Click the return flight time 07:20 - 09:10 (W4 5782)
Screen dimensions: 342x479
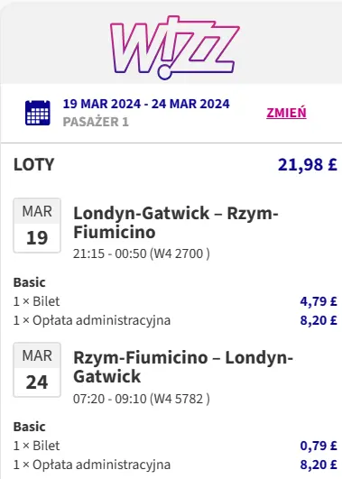(x=142, y=399)
